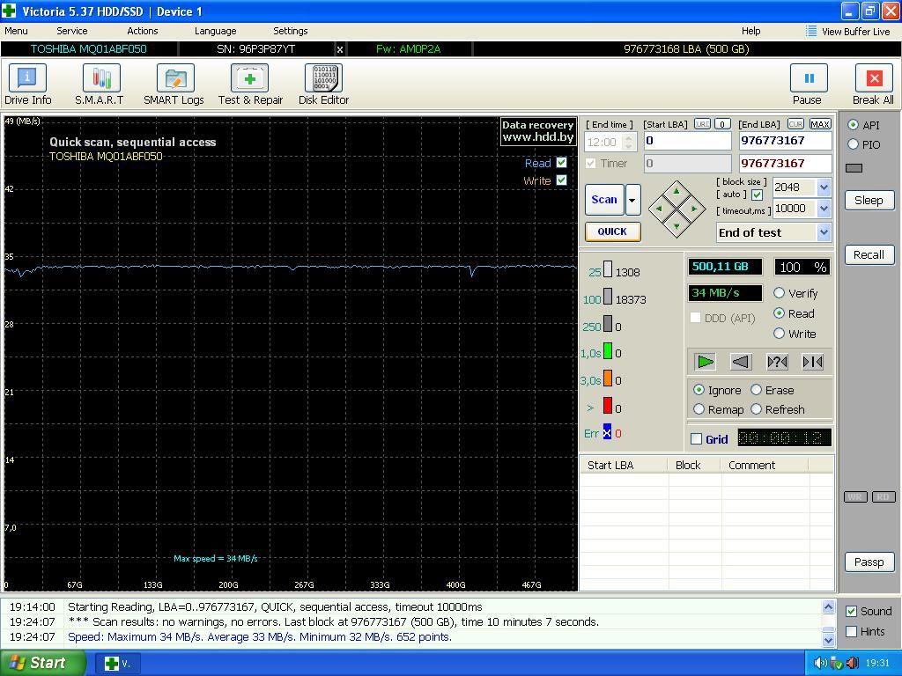Click View Buffer Live list icon
This screenshot has width=902, height=676.
point(811,31)
